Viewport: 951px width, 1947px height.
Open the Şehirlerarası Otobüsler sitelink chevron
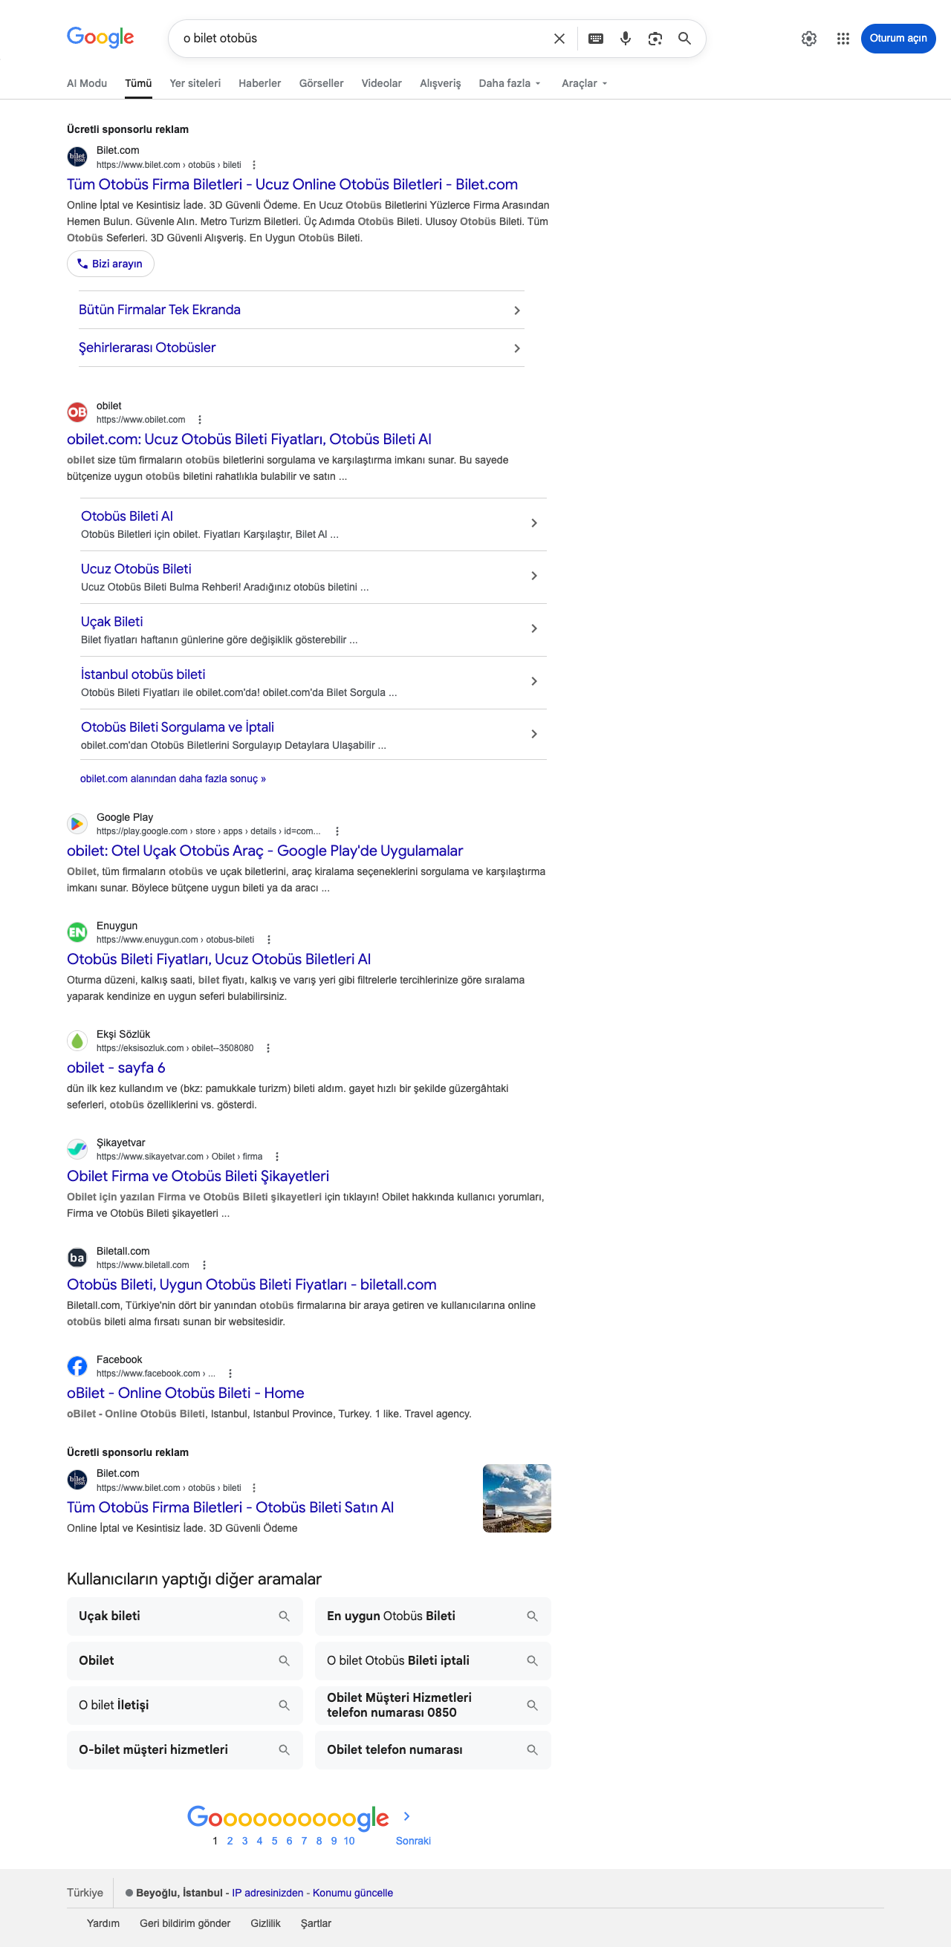[x=517, y=348]
